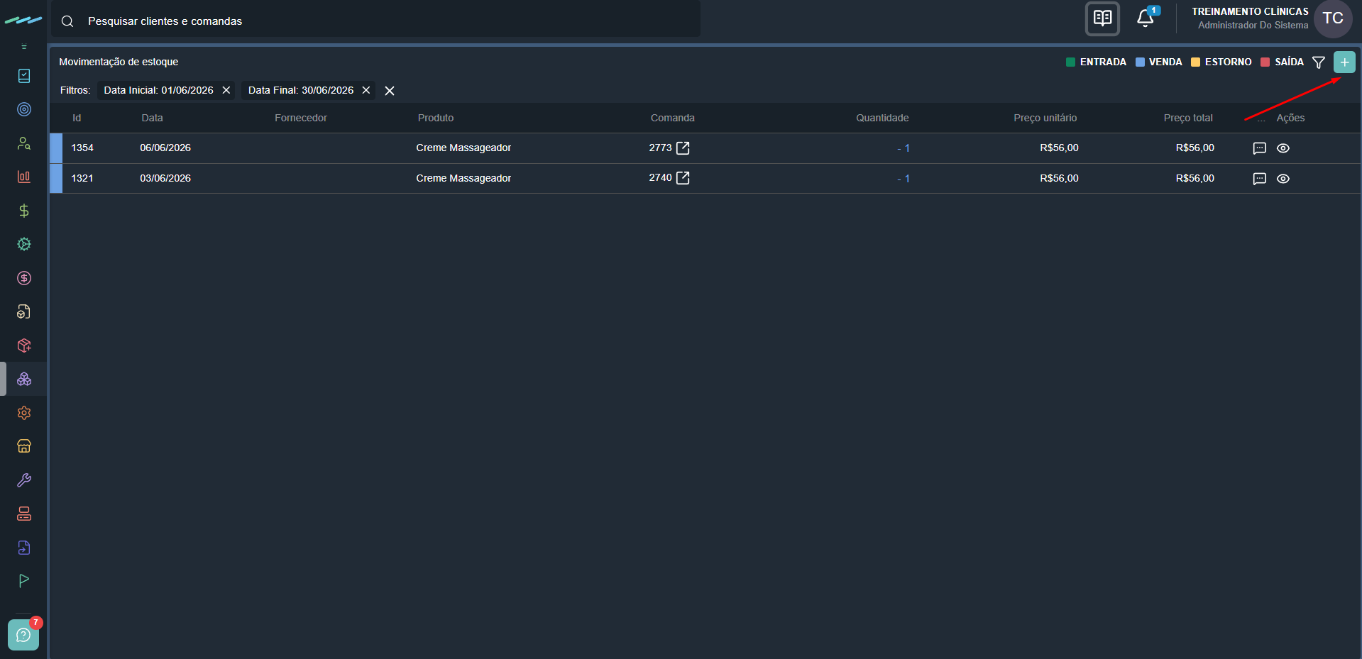Sort by the Comanda column header
The image size is (1362, 659).
coord(673,118)
